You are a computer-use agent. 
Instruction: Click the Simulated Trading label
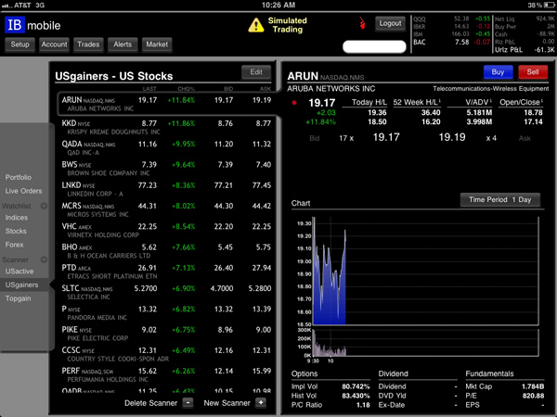pos(288,25)
